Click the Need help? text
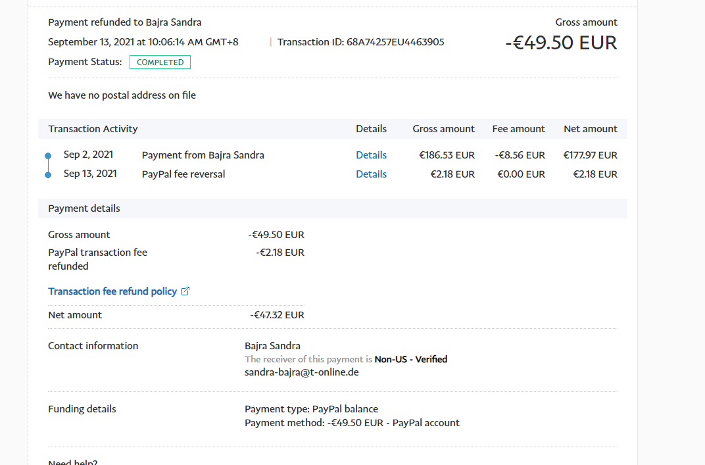The image size is (705, 465). (x=72, y=462)
